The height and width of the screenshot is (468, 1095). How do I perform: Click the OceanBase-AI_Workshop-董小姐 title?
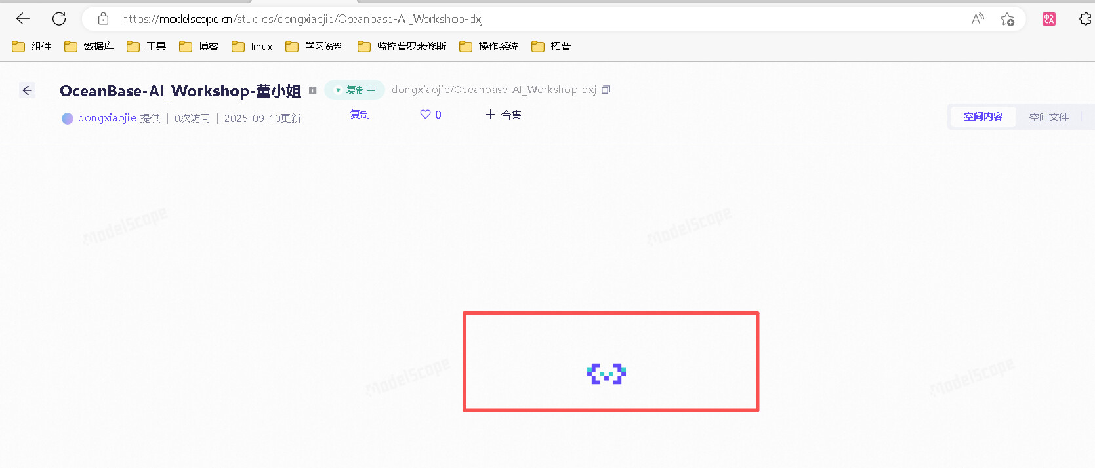(x=180, y=91)
